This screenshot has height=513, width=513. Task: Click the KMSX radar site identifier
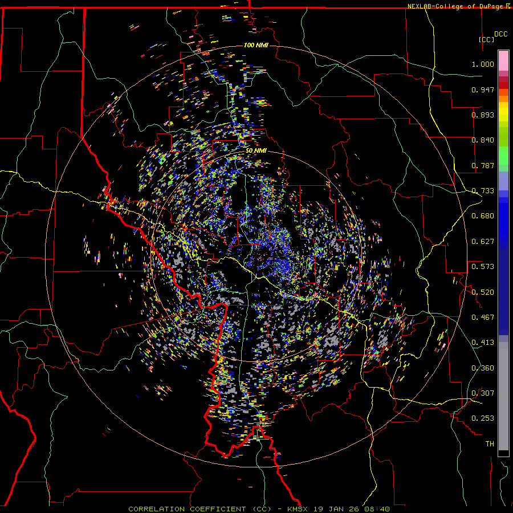[x=298, y=509]
